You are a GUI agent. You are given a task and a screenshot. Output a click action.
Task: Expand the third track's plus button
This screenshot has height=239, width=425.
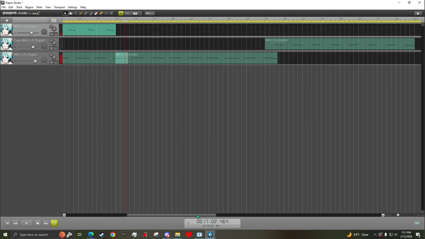pos(51,63)
